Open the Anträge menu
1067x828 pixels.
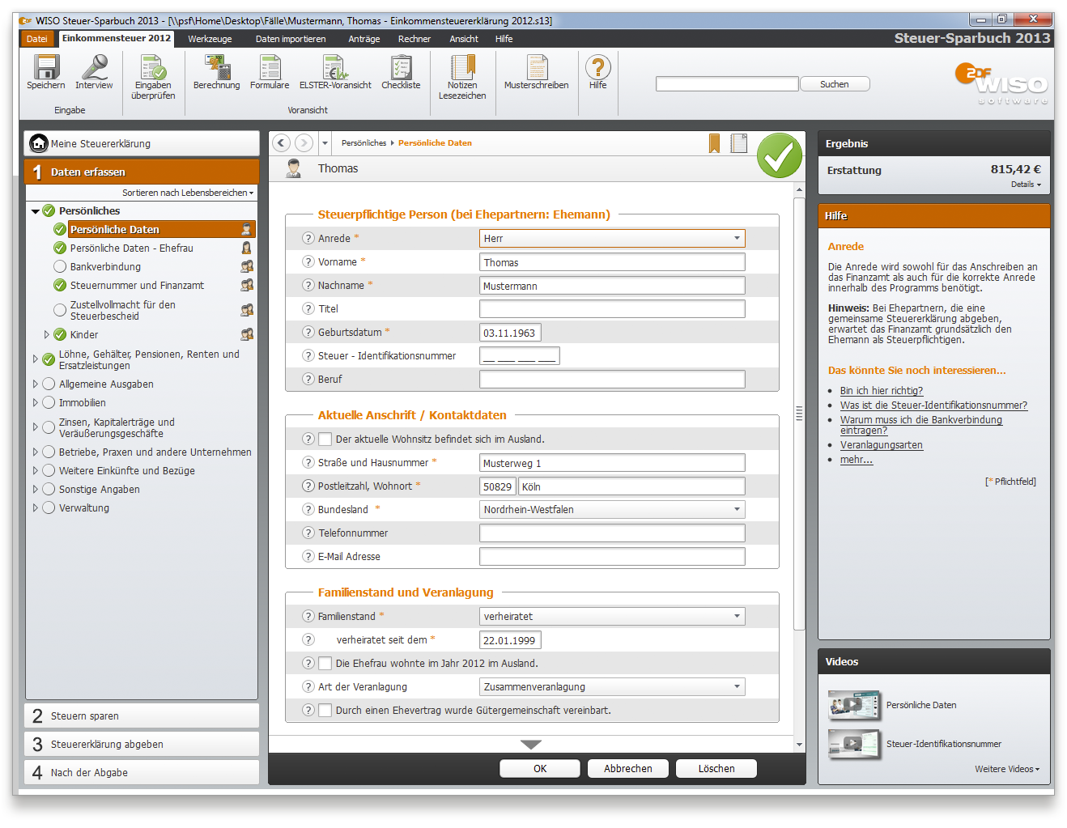point(363,39)
